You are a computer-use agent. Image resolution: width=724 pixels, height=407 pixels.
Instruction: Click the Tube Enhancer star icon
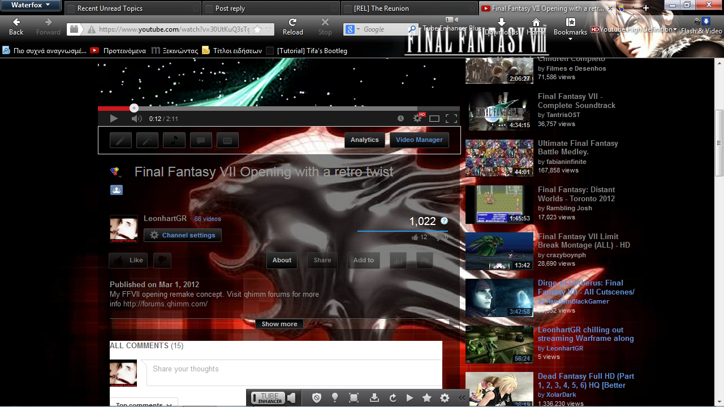coord(427,398)
